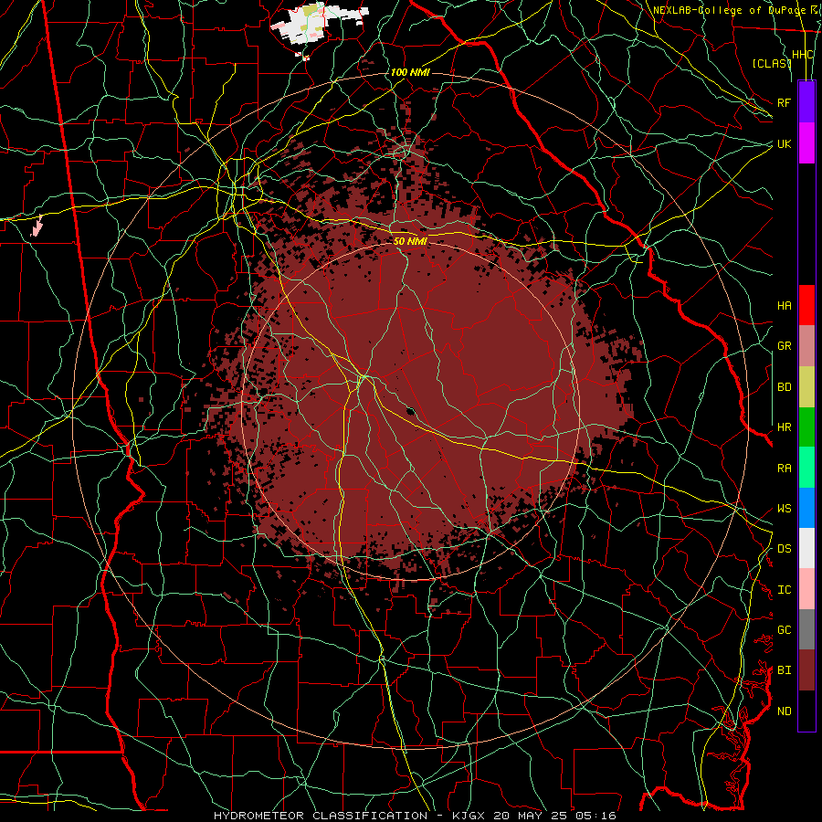Click the HA red legend swatch

click(806, 305)
